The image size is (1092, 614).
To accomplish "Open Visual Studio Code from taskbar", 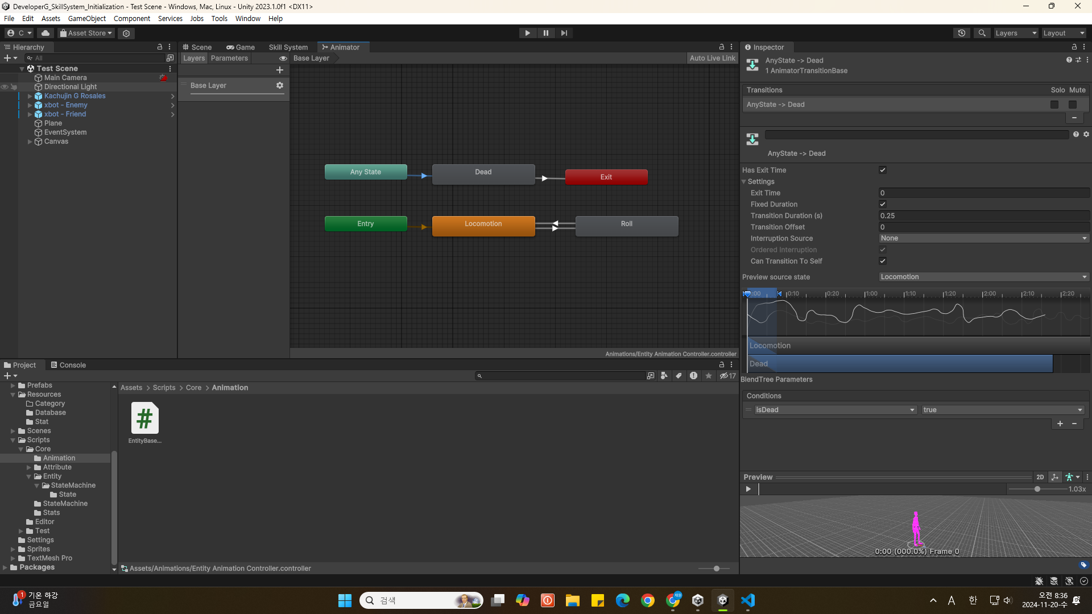I will 748,600.
